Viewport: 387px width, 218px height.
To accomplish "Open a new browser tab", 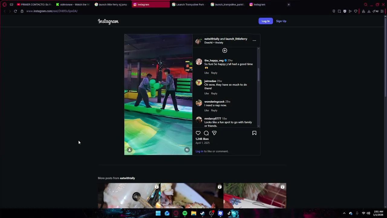I will click(288, 5).
